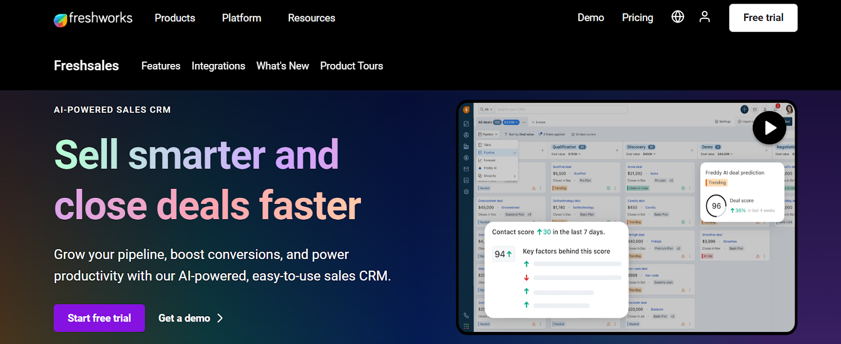Screen dimensions: 841x344
Task: Click the mail icon in the CRM preview header
Action: (x=755, y=110)
